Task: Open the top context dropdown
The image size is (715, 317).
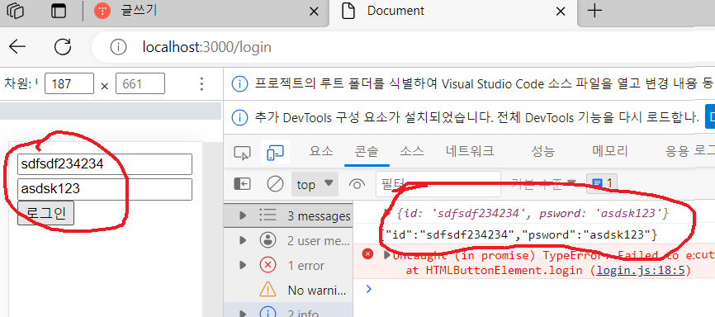Action: (x=315, y=184)
